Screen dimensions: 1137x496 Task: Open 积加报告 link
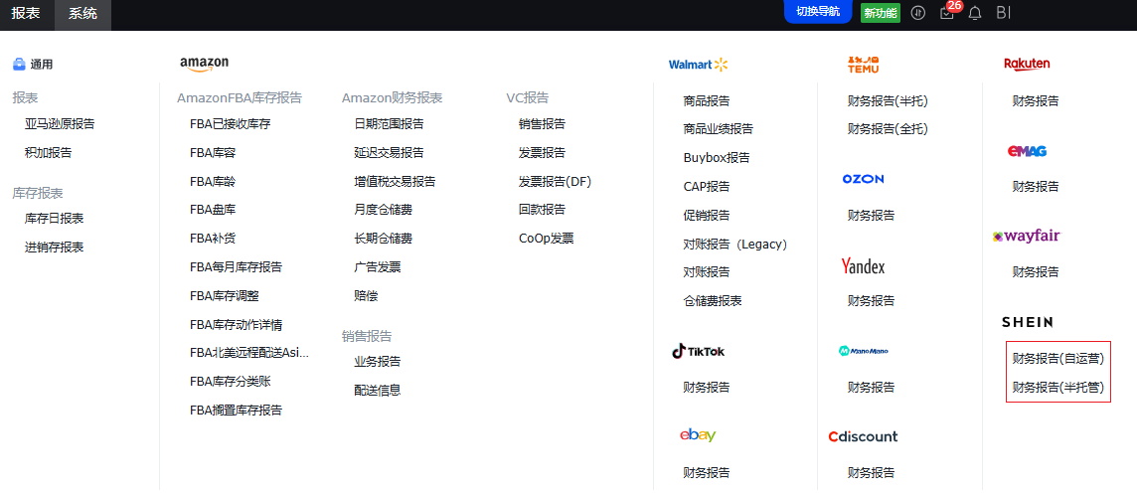[48, 153]
